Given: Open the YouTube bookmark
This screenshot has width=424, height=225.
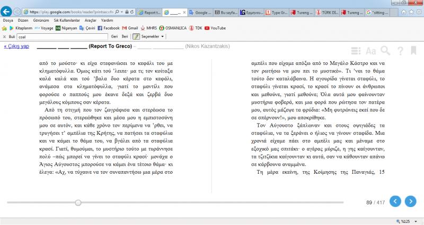Looking at the screenshot, I should tap(215, 28).
